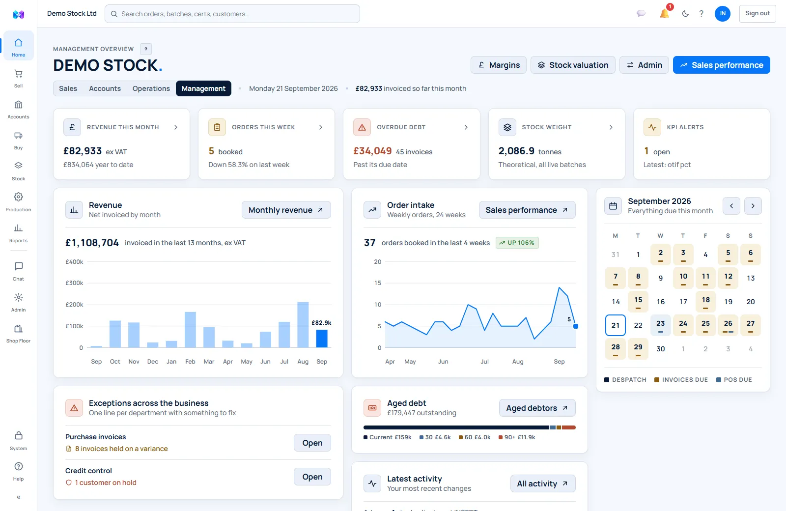Click the UP 106% badge

click(517, 243)
